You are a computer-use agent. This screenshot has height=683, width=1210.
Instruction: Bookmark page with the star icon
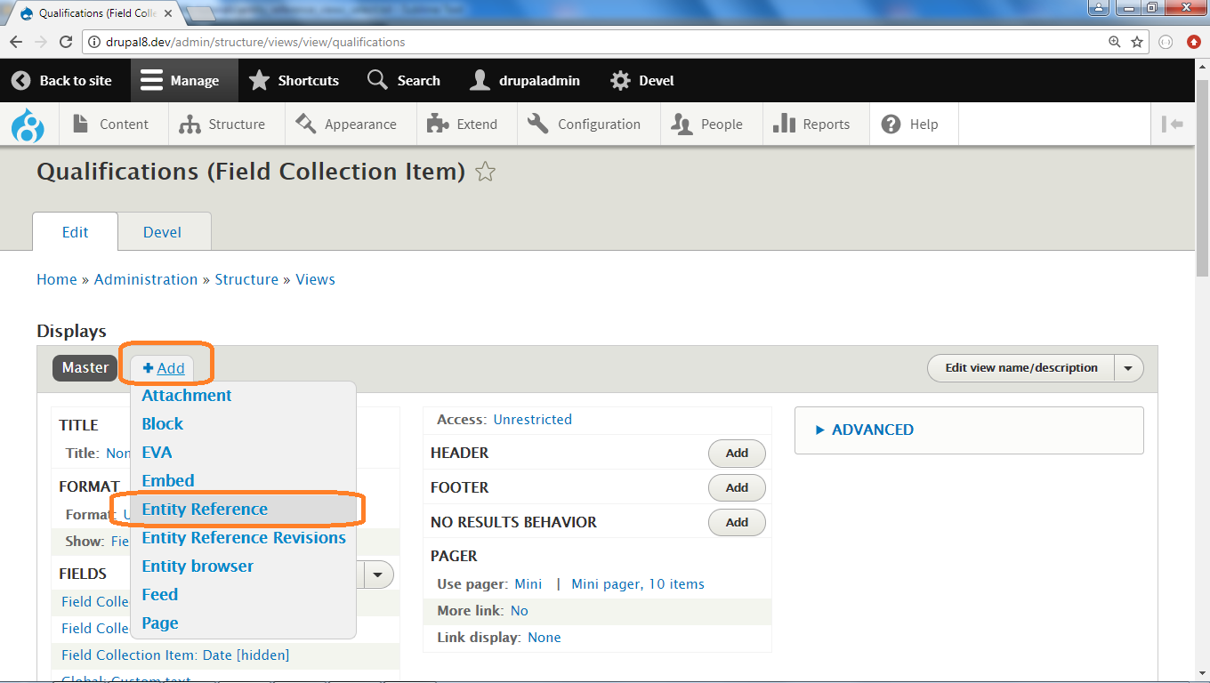[x=1137, y=42]
